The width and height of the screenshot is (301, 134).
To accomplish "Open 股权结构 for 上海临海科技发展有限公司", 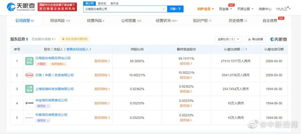I will 102,89.
